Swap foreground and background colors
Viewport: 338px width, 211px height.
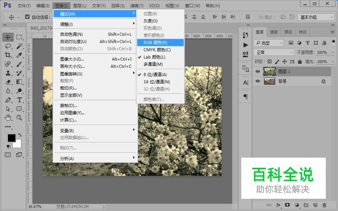click(x=20, y=135)
